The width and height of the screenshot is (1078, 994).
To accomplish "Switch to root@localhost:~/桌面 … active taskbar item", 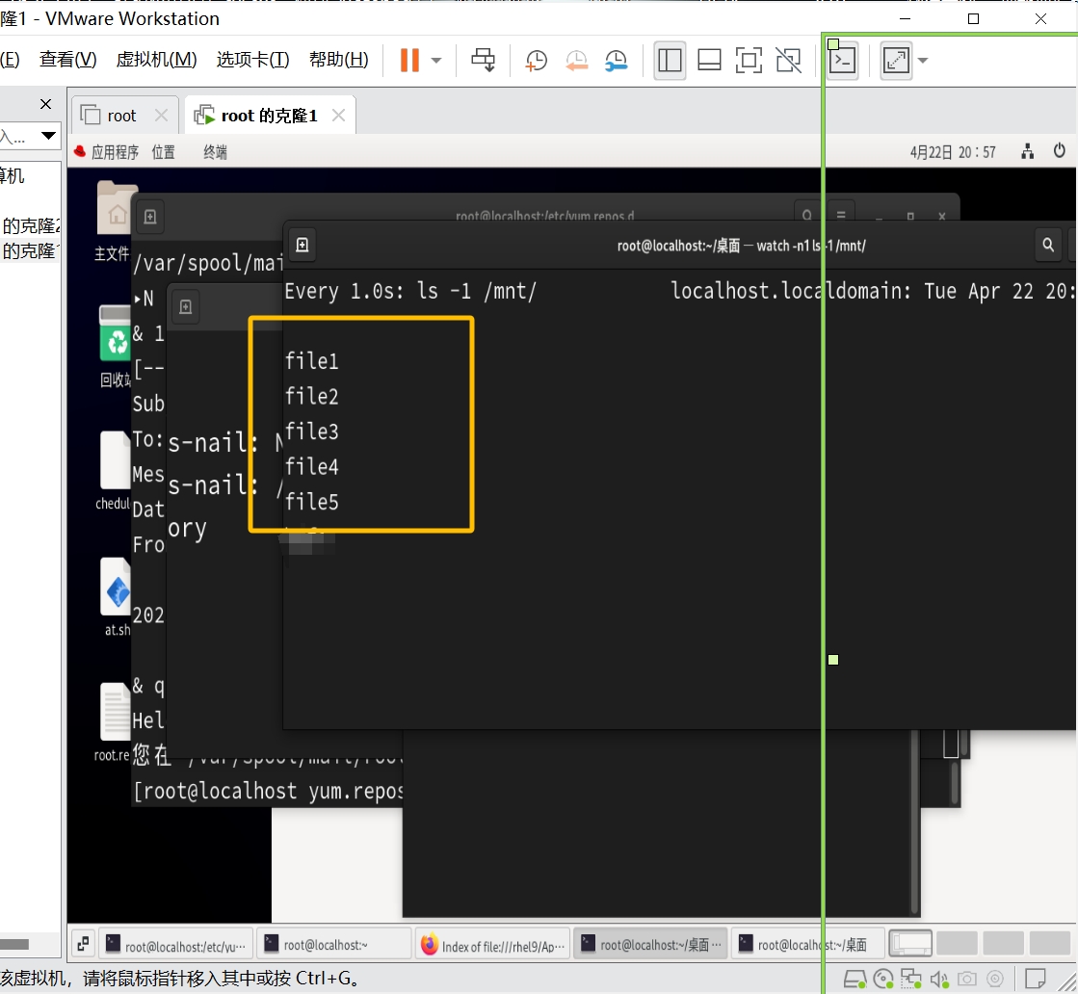I will coord(650,945).
